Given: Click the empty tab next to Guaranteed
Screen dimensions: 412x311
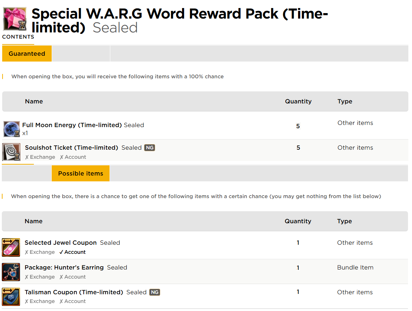Looking at the screenshot, I should [x=81, y=54].
